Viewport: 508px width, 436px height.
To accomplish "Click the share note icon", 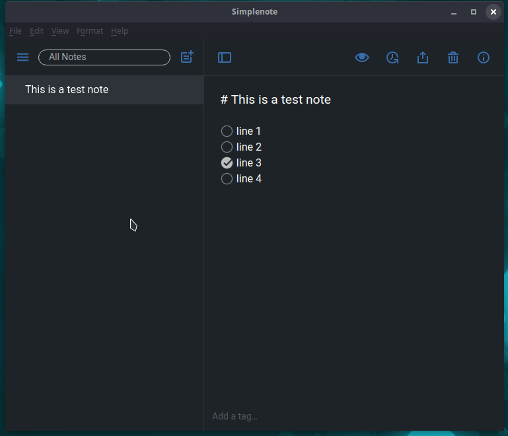I will pos(423,57).
